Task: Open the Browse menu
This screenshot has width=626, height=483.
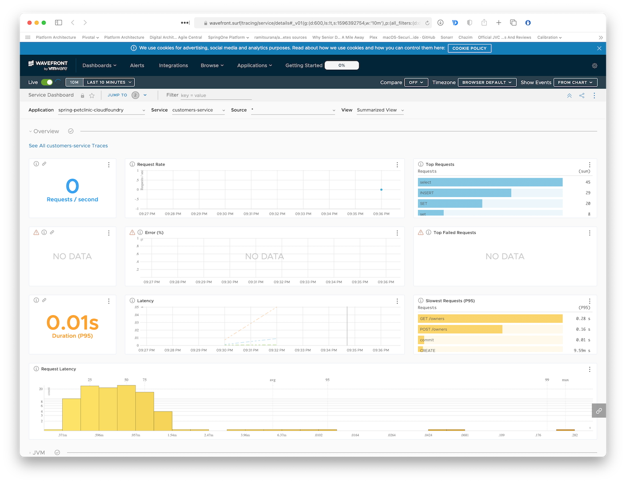Action: pos(212,66)
